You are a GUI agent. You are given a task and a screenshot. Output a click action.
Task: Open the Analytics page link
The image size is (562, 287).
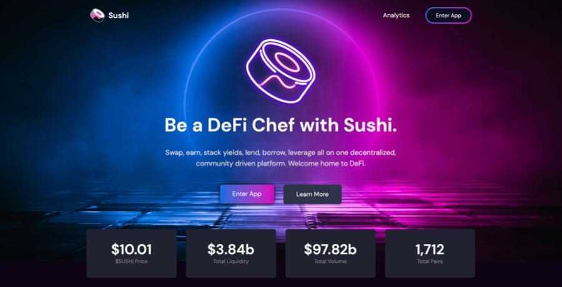coord(396,16)
